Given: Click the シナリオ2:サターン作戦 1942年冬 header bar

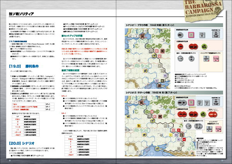Looking at the screenshot, I should pos(174,92).
